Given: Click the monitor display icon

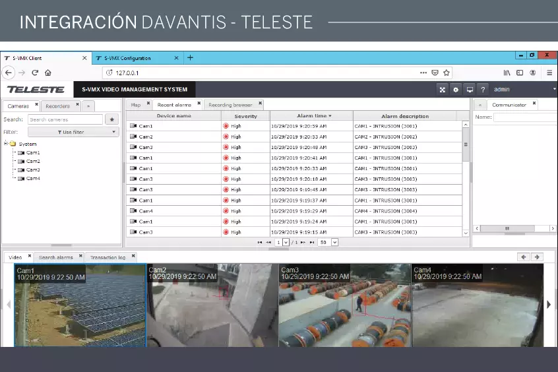Looking at the screenshot, I should [470, 90].
